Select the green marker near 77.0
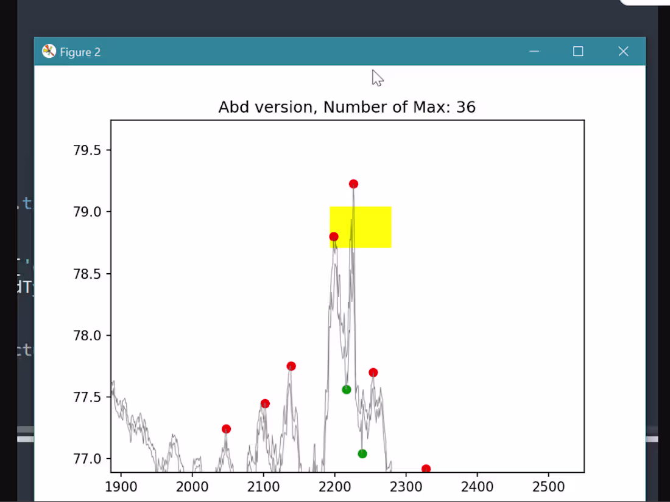Viewport: 670px width, 502px height. tap(362, 454)
